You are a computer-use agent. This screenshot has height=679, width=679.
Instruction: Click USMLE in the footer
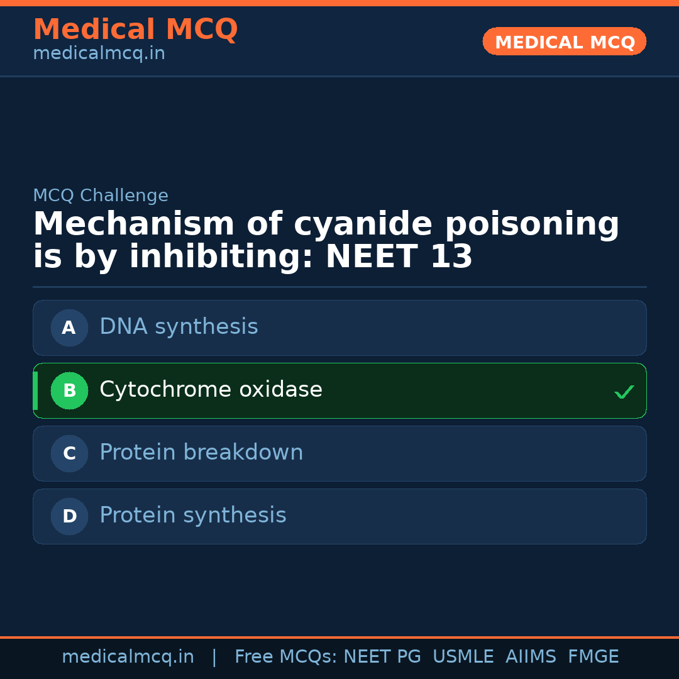tap(463, 657)
